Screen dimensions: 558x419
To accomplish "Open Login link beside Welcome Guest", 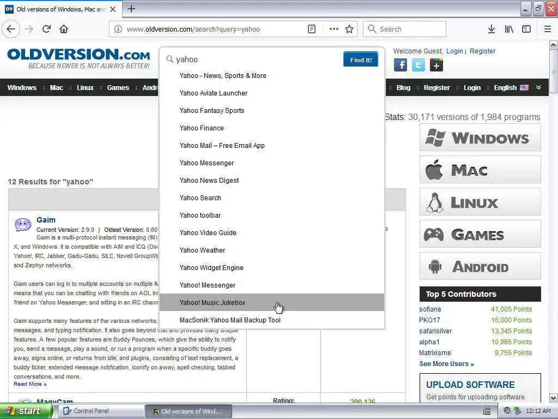I will (454, 51).
